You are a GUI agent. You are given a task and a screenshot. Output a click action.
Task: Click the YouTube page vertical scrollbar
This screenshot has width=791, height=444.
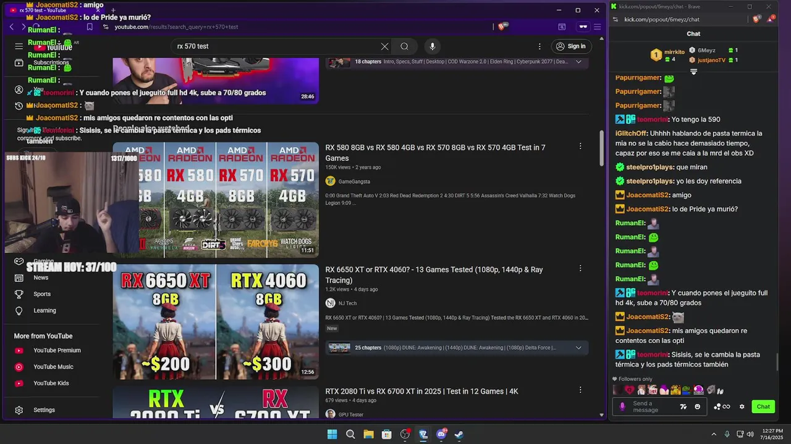point(602,148)
